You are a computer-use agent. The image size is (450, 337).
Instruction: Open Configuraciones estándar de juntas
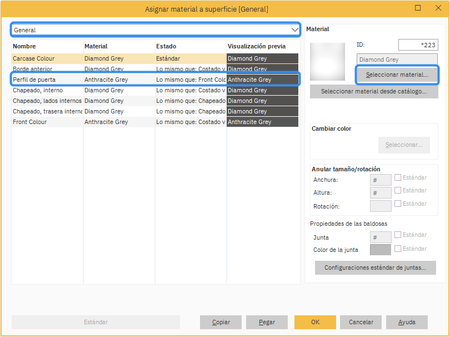375,268
